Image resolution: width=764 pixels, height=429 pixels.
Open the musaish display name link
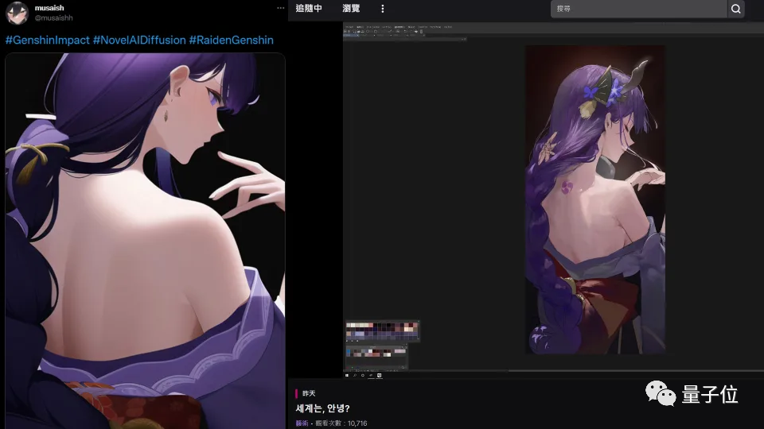49,8
